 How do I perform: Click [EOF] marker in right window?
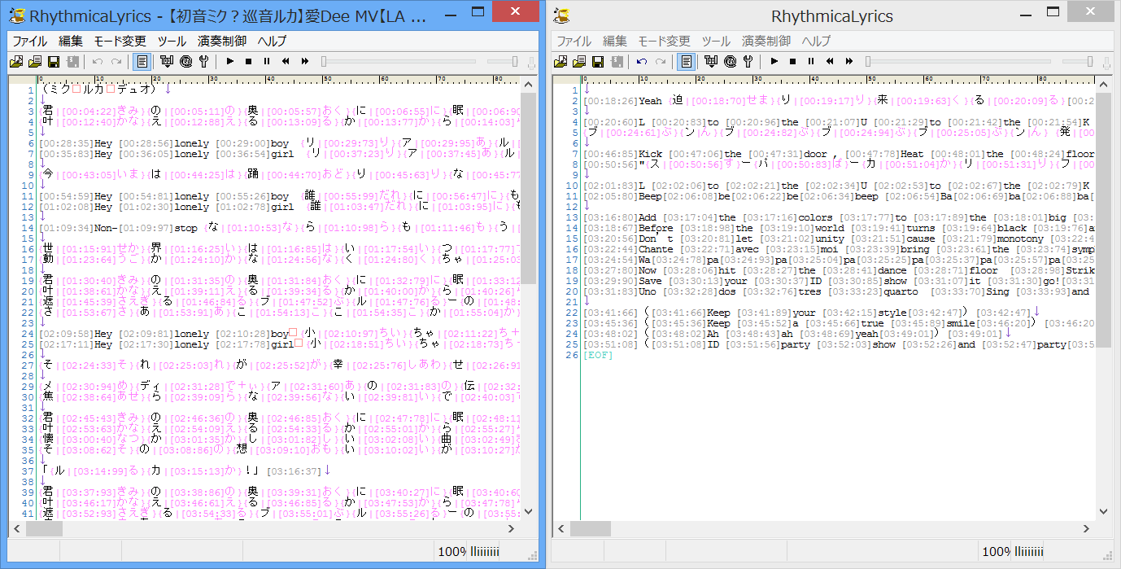(x=598, y=356)
